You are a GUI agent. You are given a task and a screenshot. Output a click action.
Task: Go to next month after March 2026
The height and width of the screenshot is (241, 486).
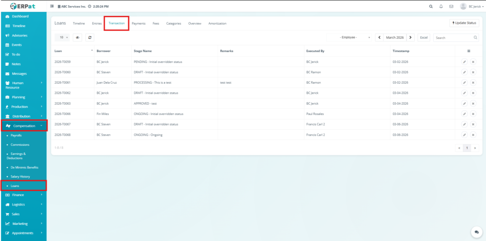(411, 37)
